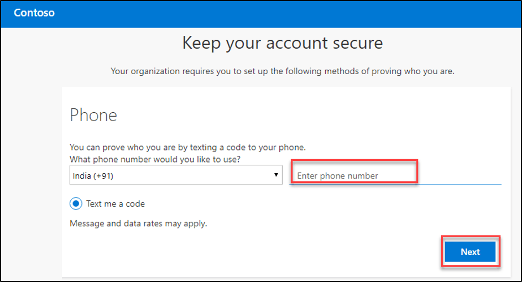Click the word "Next" on the blue button
Viewport: 522px width, 282px height.
coord(470,252)
